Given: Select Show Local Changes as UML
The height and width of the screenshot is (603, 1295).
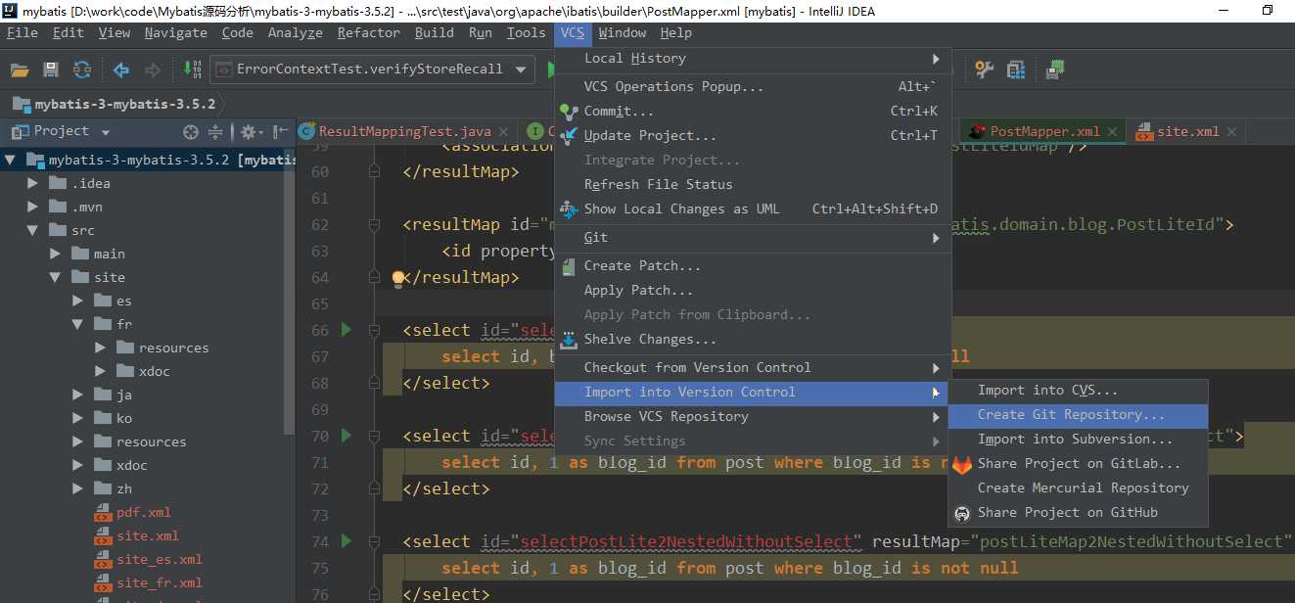Looking at the screenshot, I should click(753, 209).
